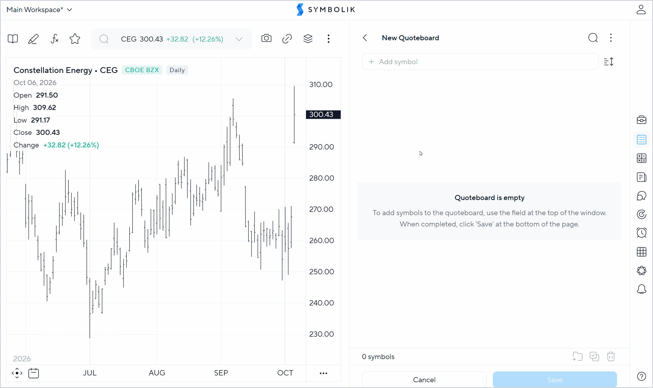Open the alarm clock sidebar icon
This screenshot has height=388, width=653.
[641, 233]
